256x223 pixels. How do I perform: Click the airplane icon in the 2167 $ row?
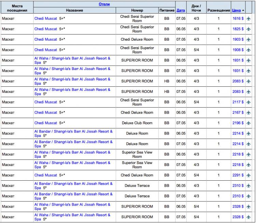[248, 113]
